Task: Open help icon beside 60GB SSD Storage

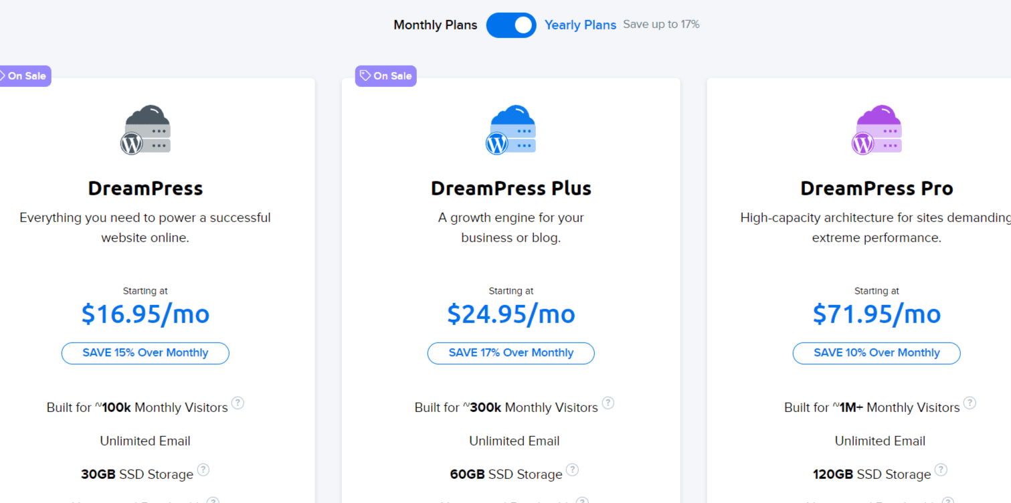Action: coord(573,470)
